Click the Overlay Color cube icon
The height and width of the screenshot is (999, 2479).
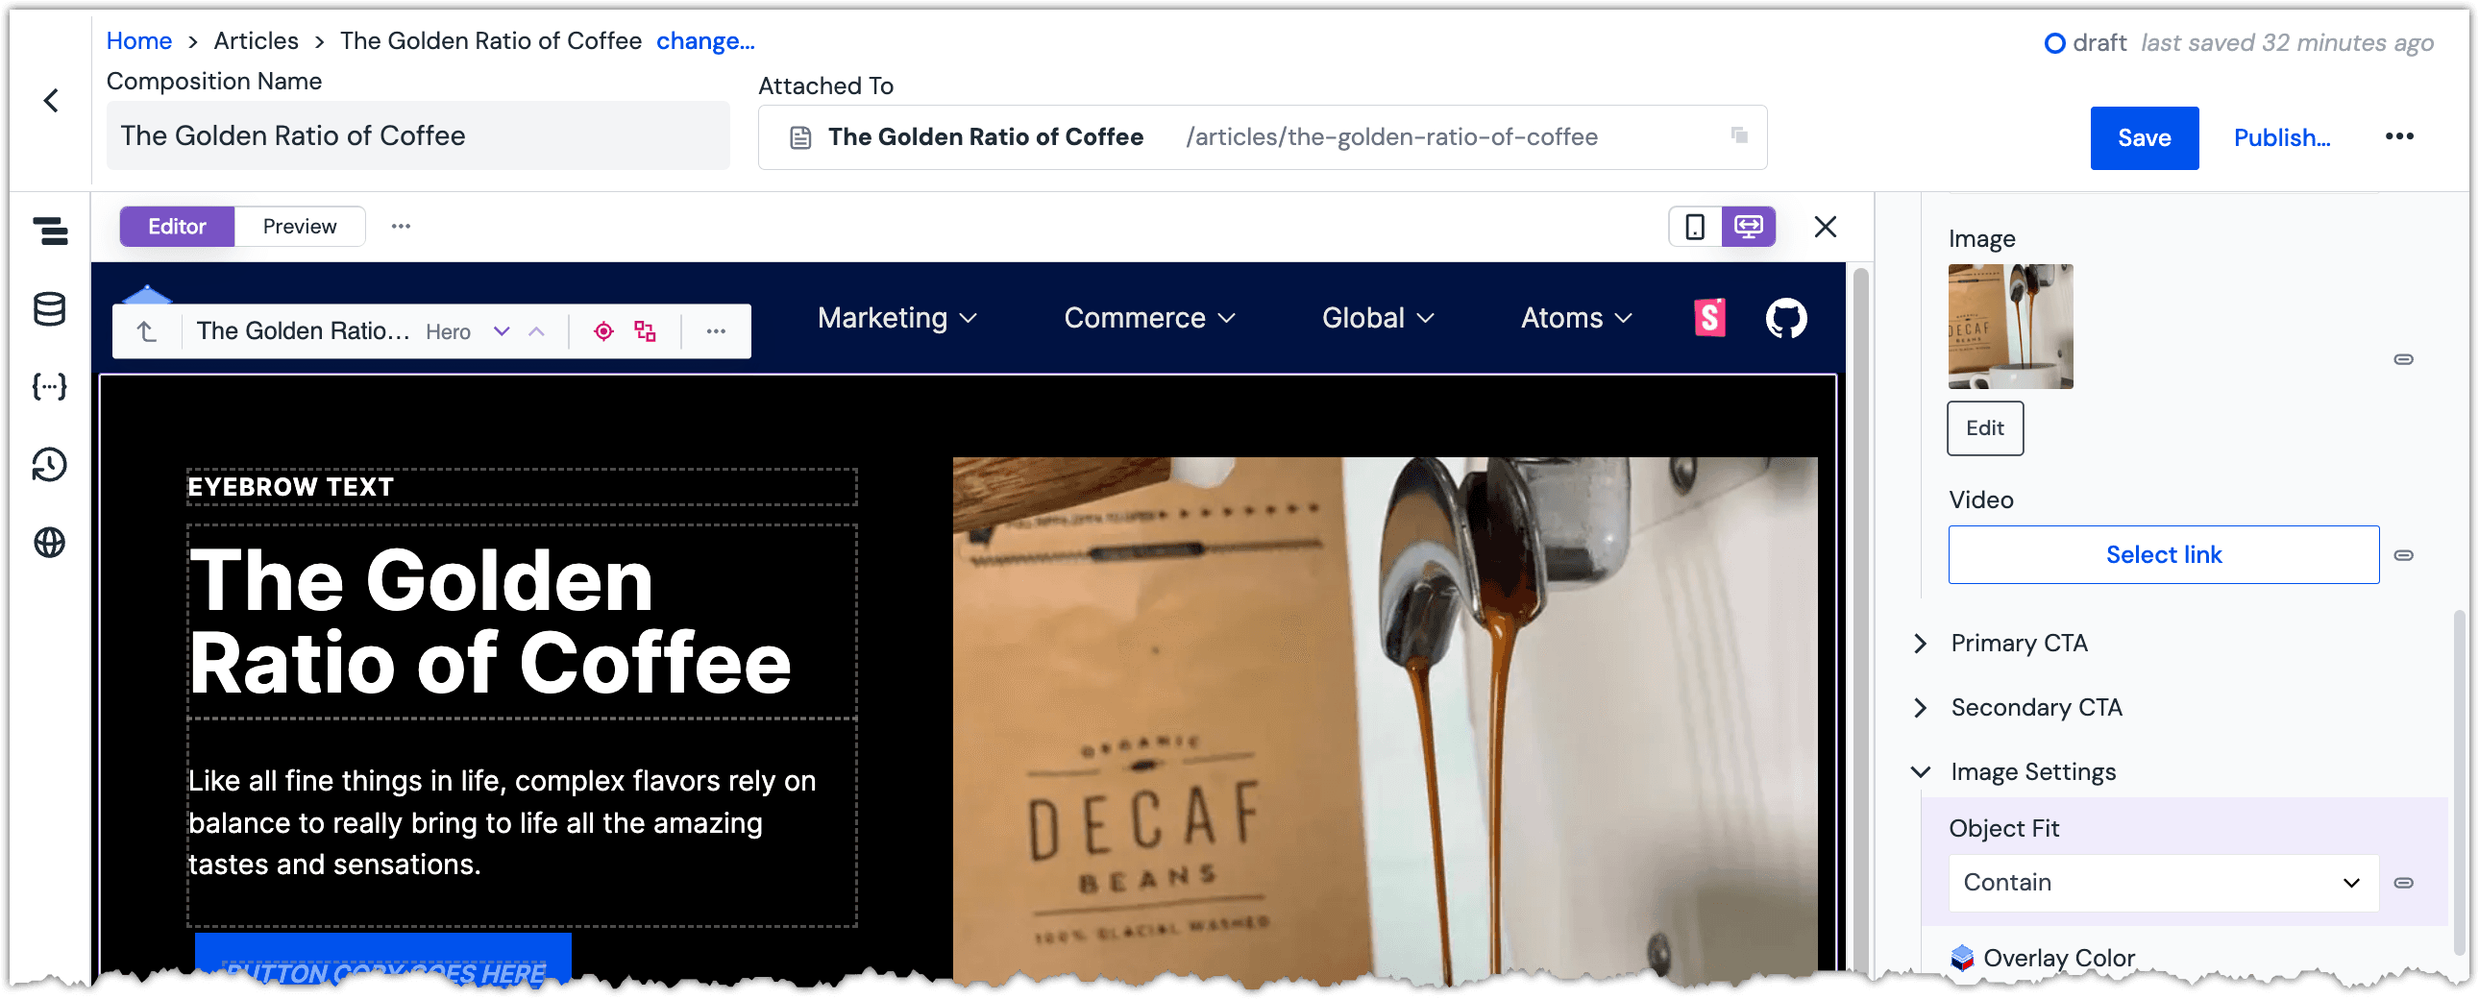click(1962, 958)
